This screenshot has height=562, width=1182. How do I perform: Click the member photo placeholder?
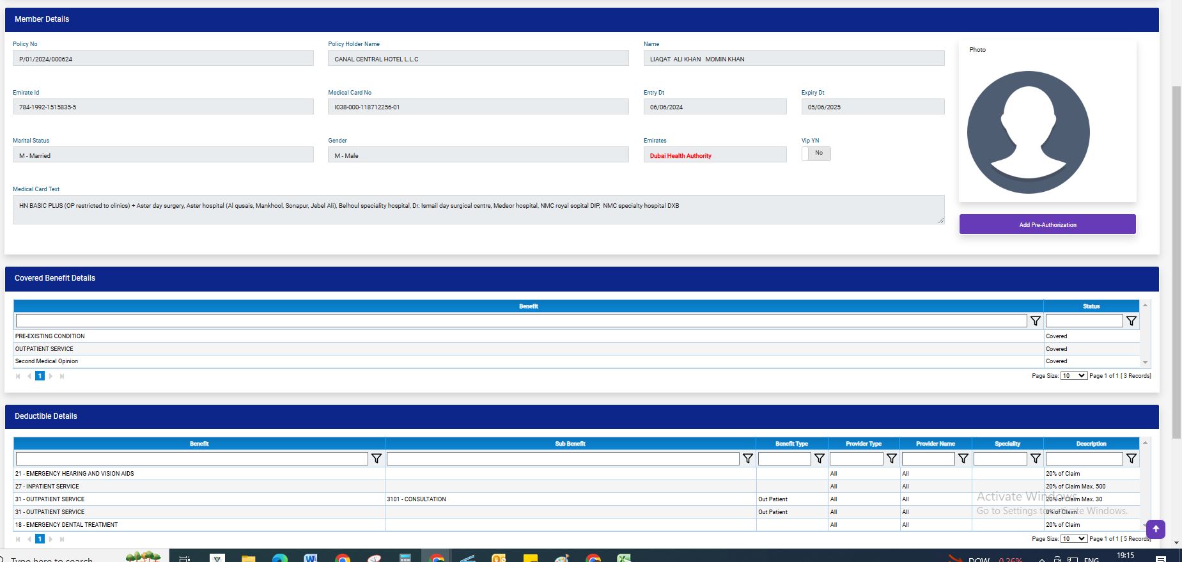click(1028, 132)
